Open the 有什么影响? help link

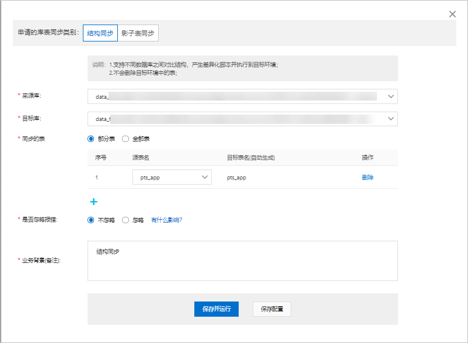(x=166, y=220)
